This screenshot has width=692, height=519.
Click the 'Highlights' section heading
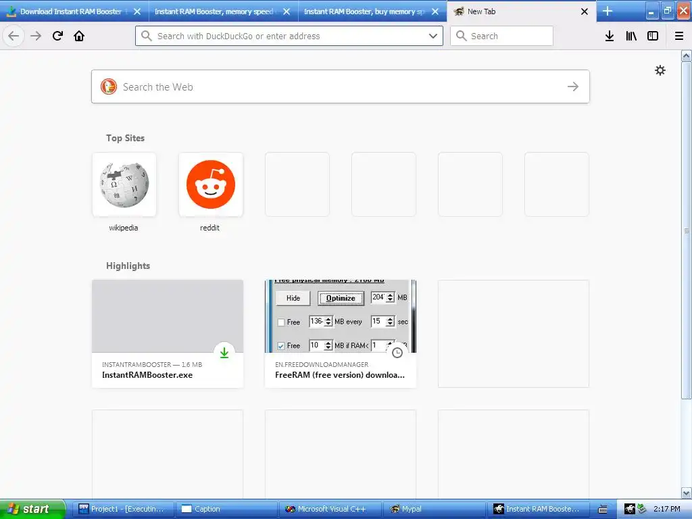(x=128, y=266)
